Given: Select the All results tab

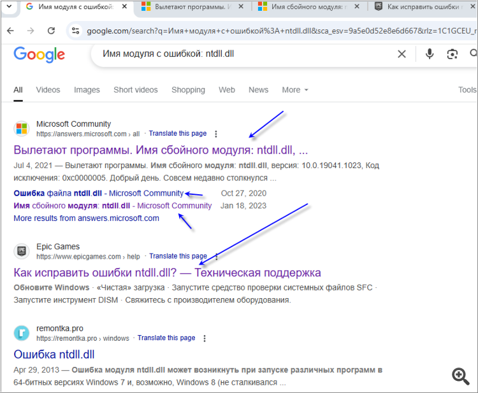Looking at the screenshot, I should pyautogui.click(x=18, y=90).
